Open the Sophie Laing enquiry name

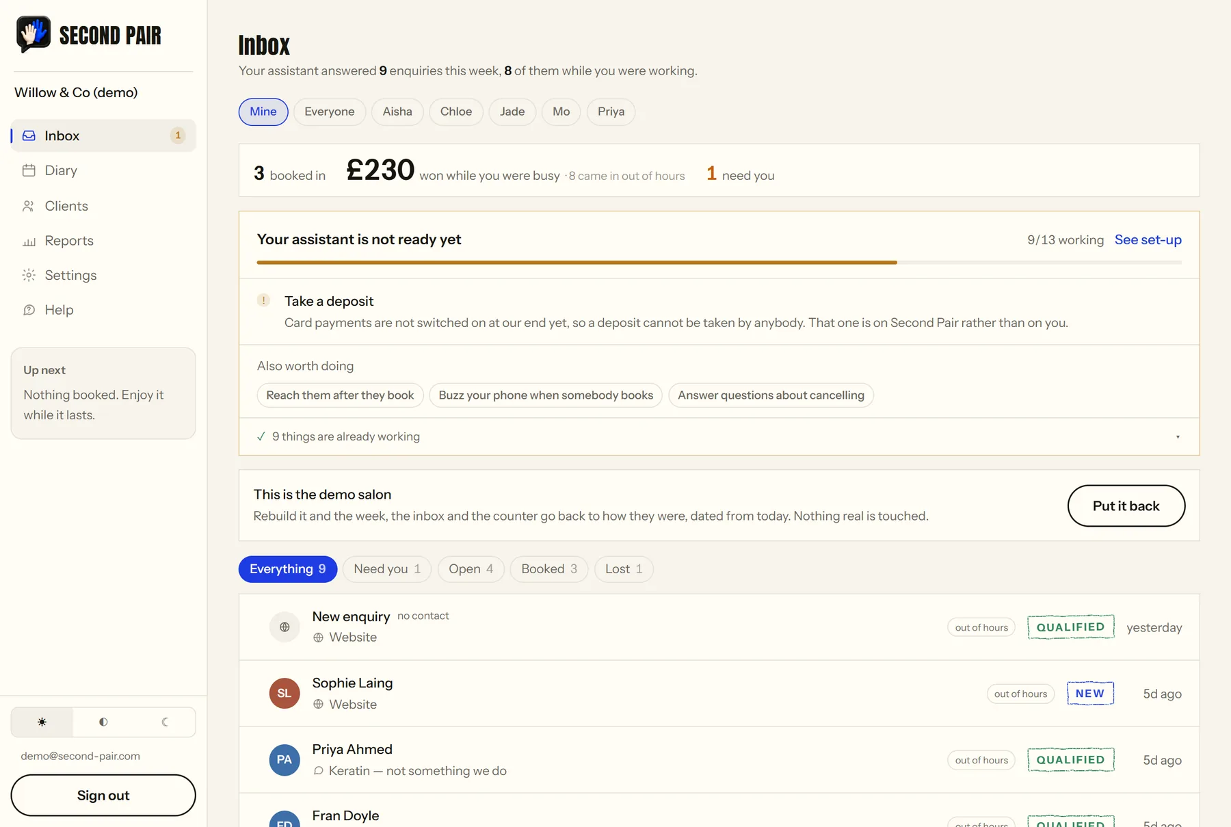click(x=352, y=683)
